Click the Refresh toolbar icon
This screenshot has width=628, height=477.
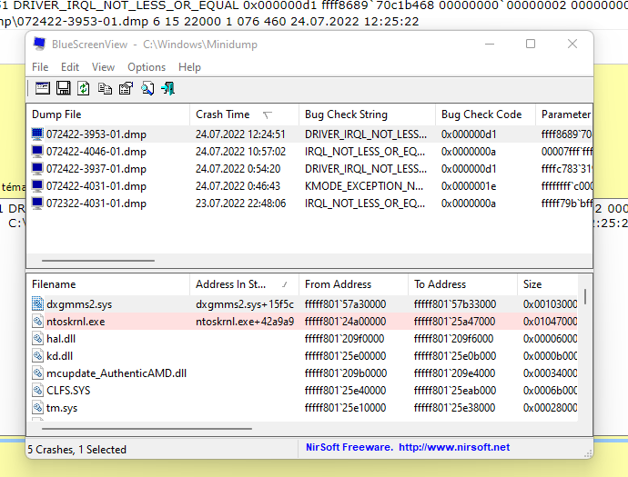click(84, 88)
